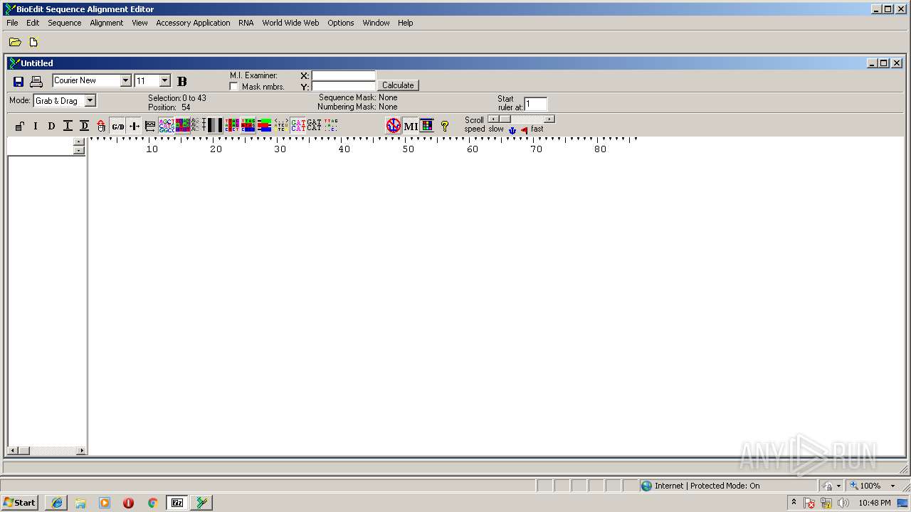Click the plain I insert icon
This screenshot has width=911, height=512.
35,126
